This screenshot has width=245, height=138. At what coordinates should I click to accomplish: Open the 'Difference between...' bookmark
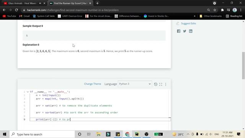point(127,16)
